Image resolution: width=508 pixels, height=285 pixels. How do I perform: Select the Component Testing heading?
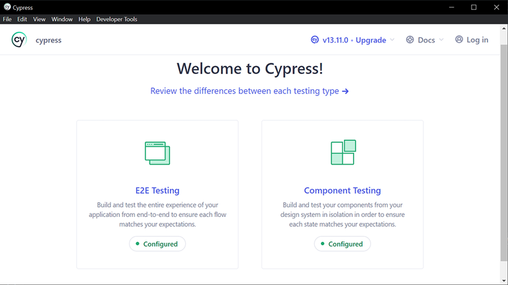[343, 190]
